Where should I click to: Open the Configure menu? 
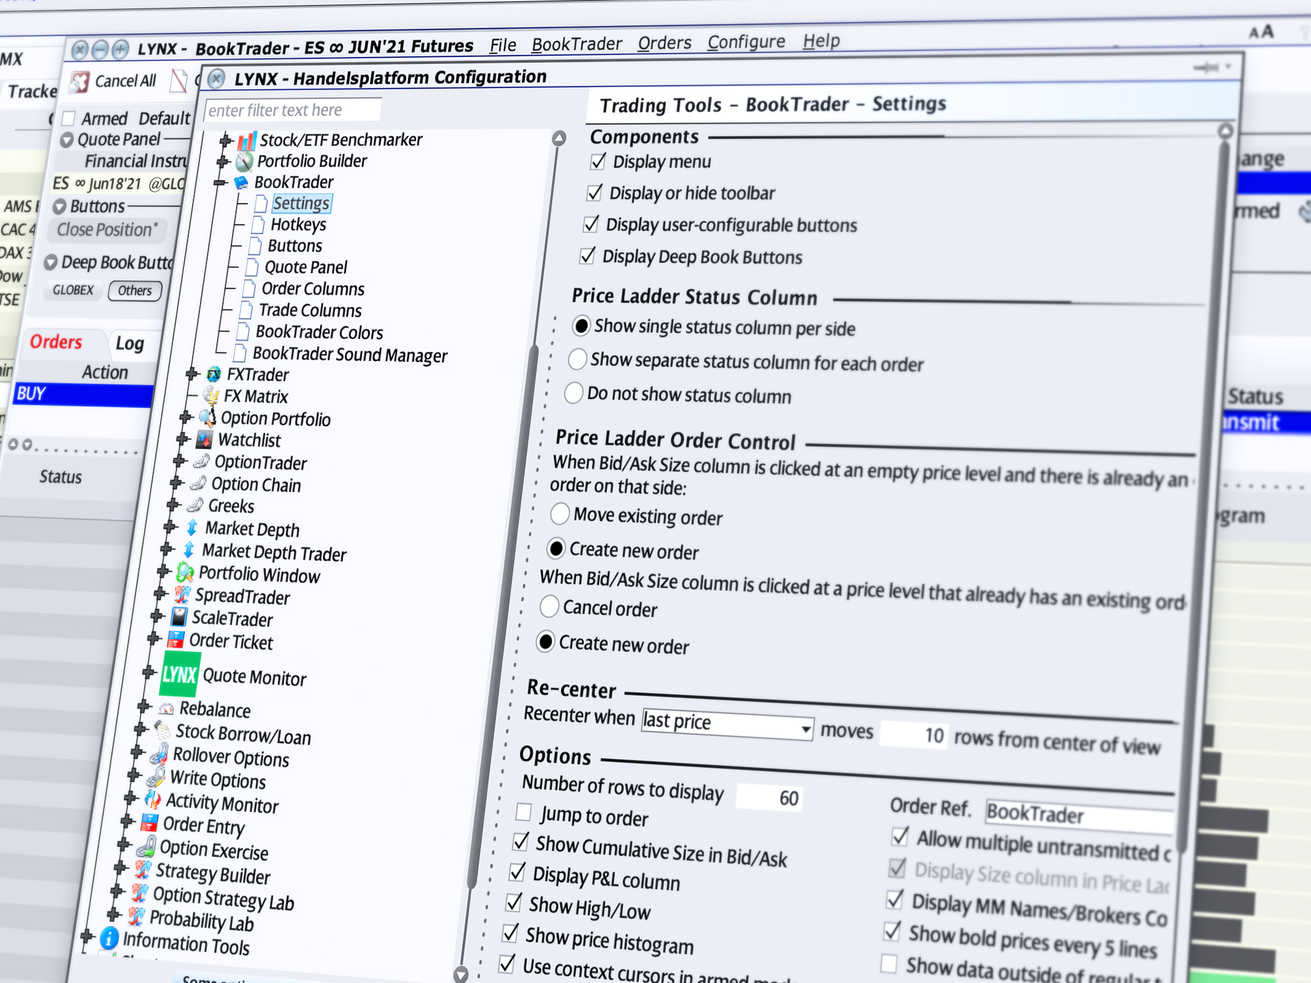(746, 42)
